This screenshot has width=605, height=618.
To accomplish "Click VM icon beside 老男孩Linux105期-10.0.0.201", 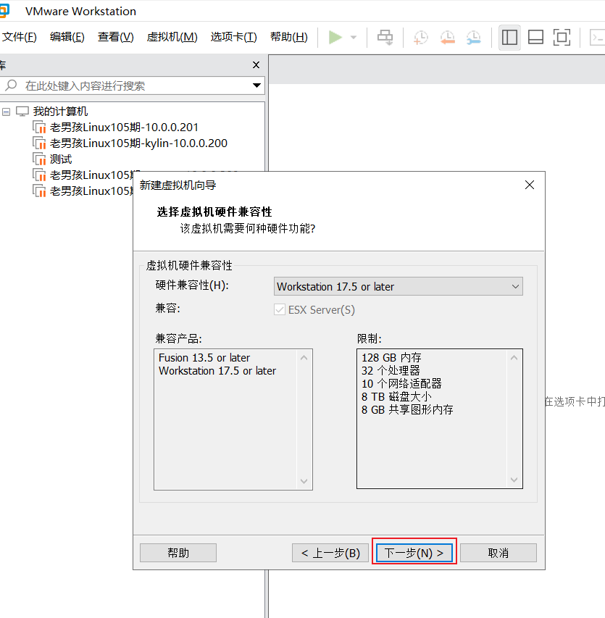I will (x=39, y=128).
